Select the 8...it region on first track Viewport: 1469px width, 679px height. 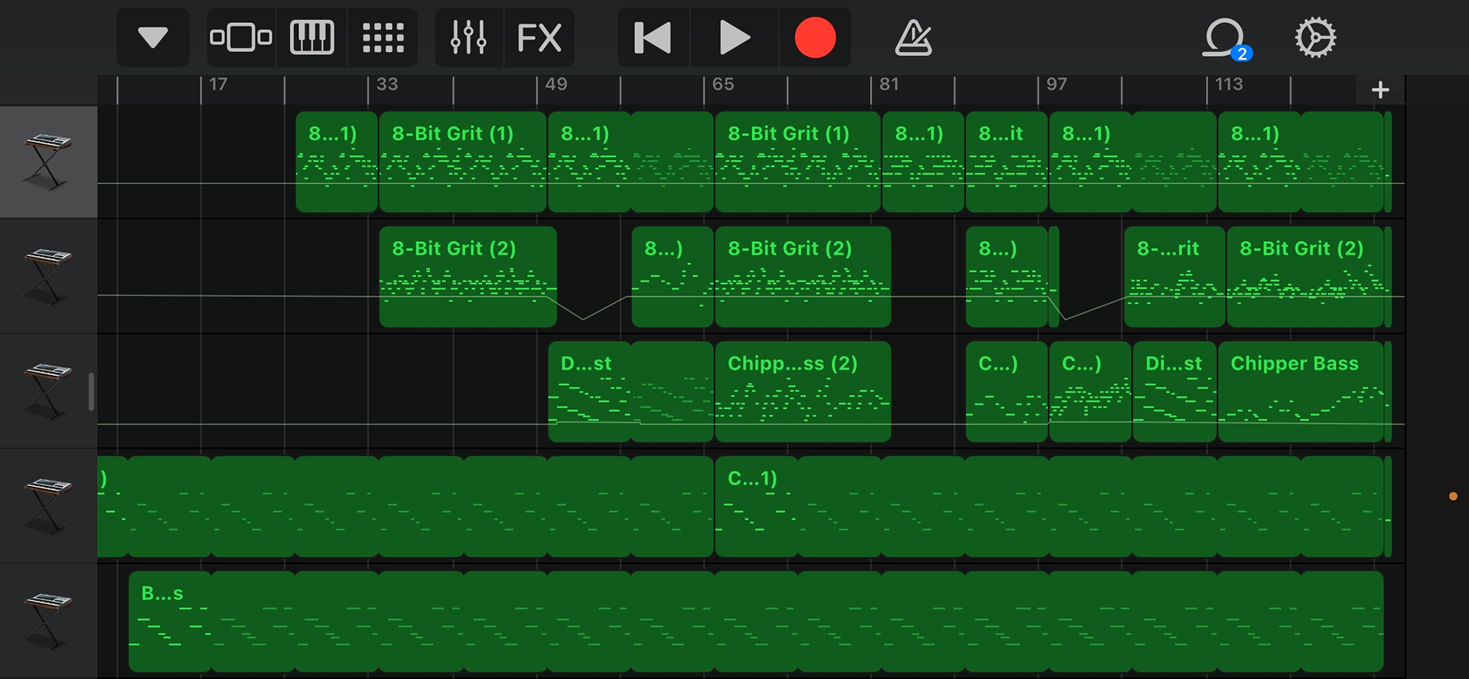point(1006,162)
